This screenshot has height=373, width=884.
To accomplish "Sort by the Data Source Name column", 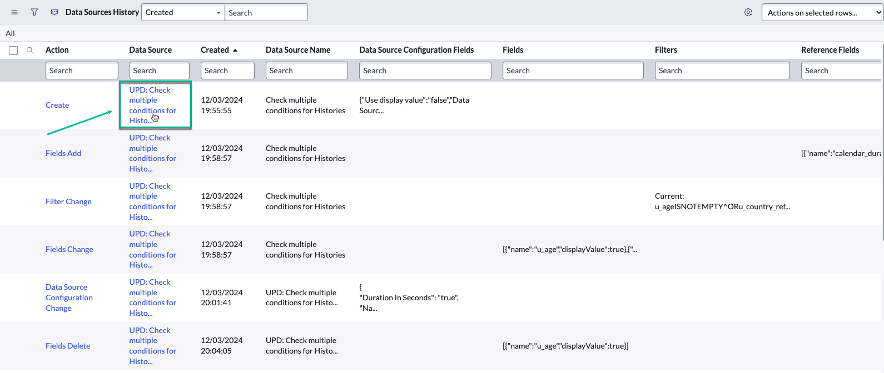I will pos(298,50).
